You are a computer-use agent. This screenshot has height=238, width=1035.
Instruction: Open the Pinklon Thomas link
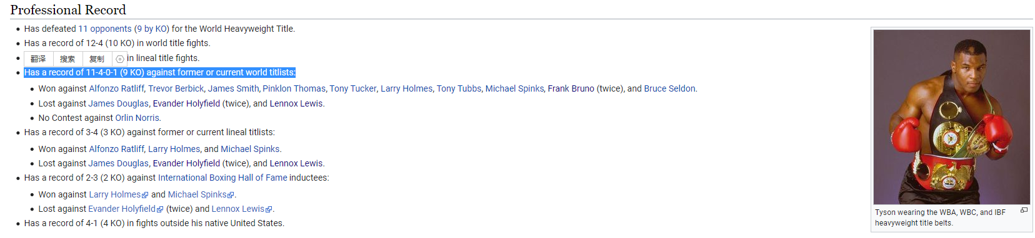tap(294, 88)
